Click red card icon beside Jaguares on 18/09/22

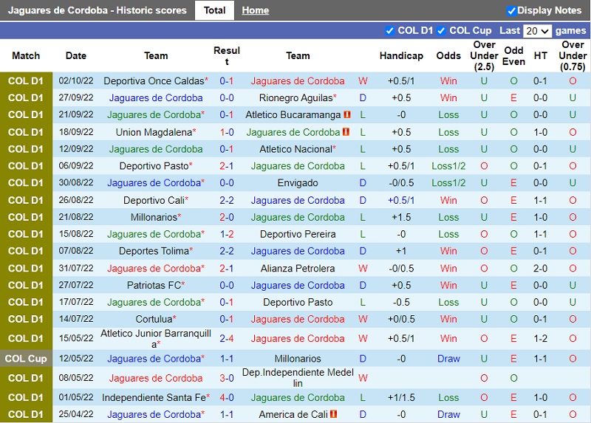pyautogui.click(x=346, y=132)
